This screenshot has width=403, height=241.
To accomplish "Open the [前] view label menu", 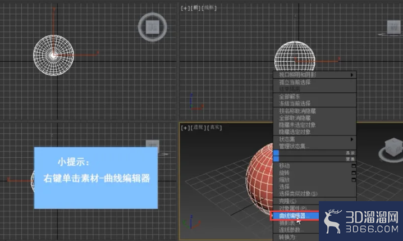I will (x=195, y=8).
